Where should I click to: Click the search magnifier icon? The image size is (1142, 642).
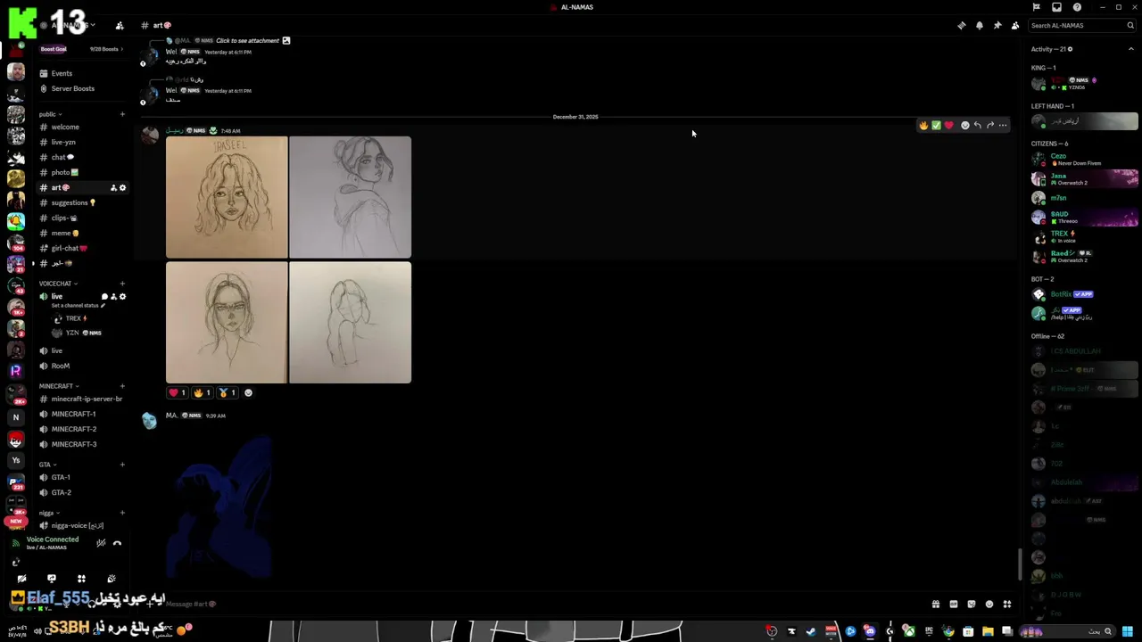[x=1130, y=25]
